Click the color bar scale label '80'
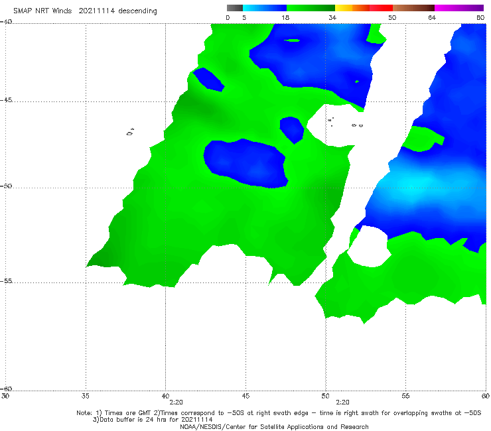 coord(480,18)
